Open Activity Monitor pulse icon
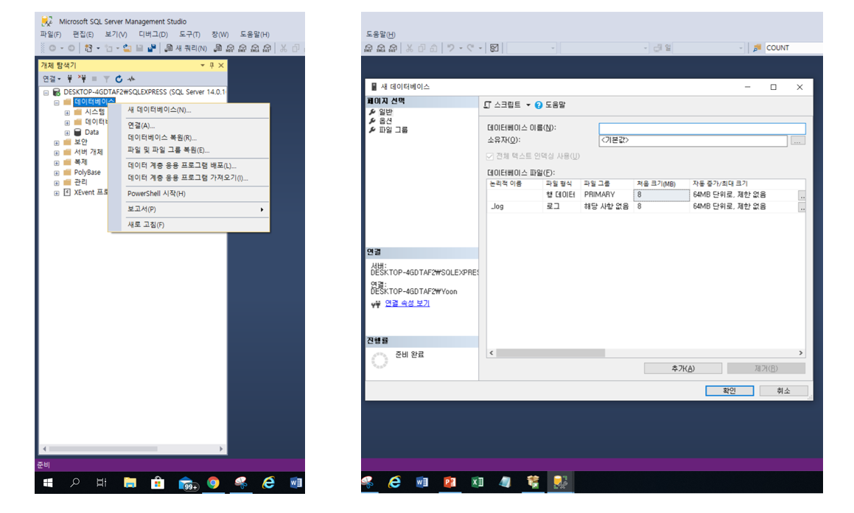 (x=131, y=79)
